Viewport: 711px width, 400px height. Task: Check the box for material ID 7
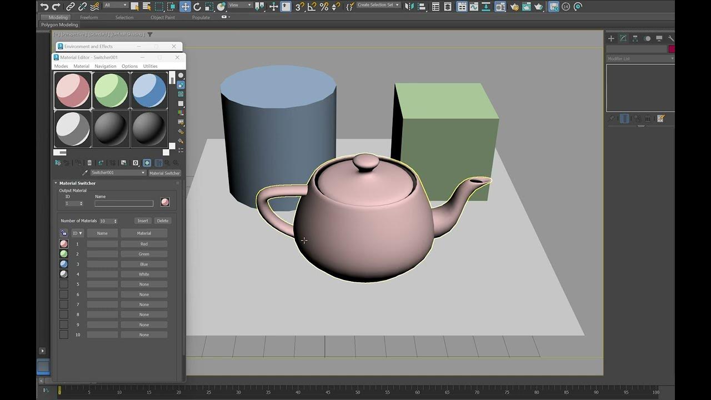[x=64, y=304]
